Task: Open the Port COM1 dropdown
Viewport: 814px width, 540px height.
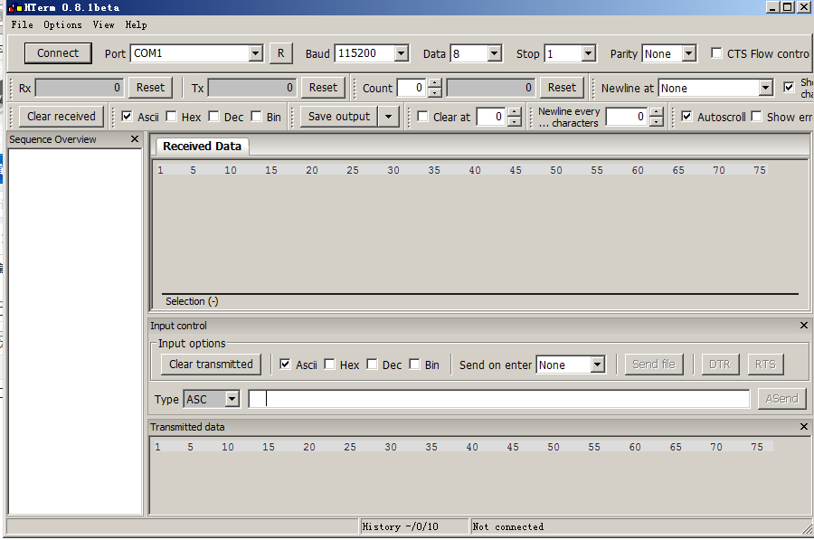Action: pyautogui.click(x=255, y=53)
